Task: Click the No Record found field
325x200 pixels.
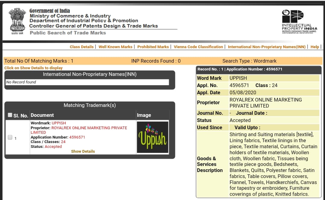Action: (x=87, y=82)
